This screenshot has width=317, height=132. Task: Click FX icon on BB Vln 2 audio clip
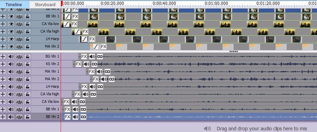coord(68,117)
